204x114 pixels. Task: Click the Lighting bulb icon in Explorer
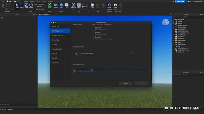[176, 23]
